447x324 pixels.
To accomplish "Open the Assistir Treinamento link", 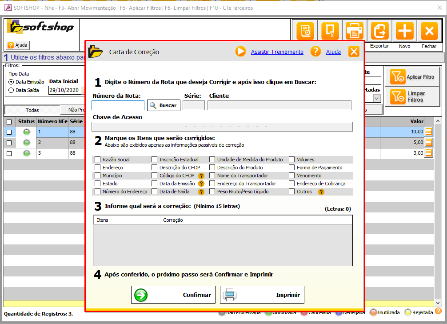I will pyautogui.click(x=277, y=52).
